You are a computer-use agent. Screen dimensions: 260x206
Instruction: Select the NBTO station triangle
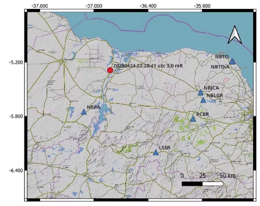pyautogui.click(x=232, y=61)
